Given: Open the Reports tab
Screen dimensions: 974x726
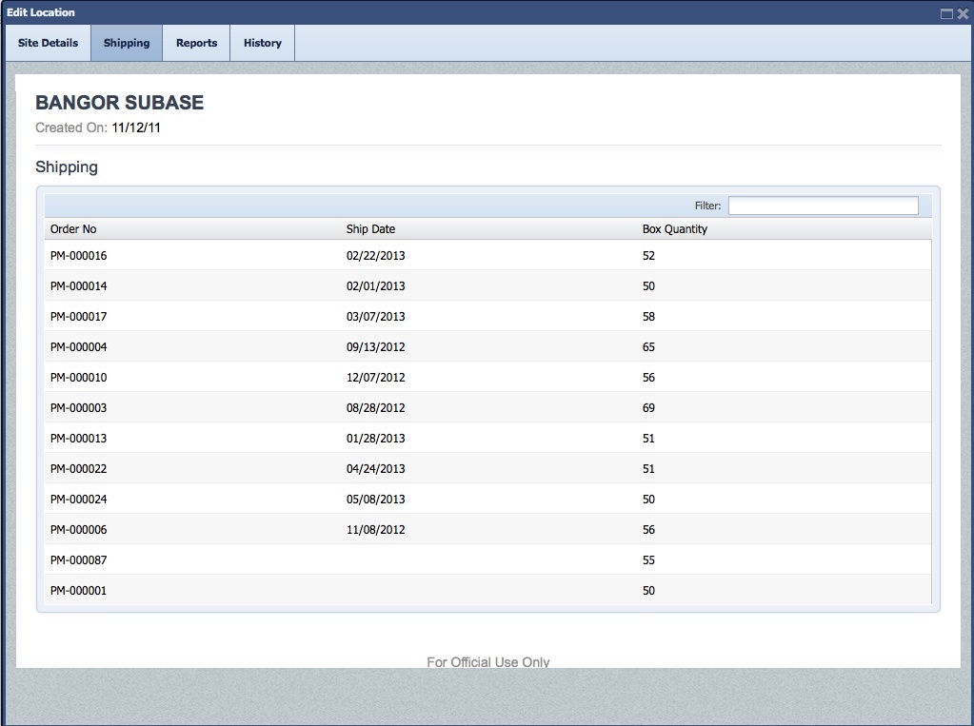Looking at the screenshot, I should click(196, 43).
